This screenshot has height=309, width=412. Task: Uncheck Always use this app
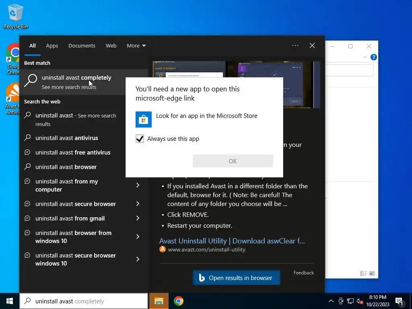pos(140,138)
